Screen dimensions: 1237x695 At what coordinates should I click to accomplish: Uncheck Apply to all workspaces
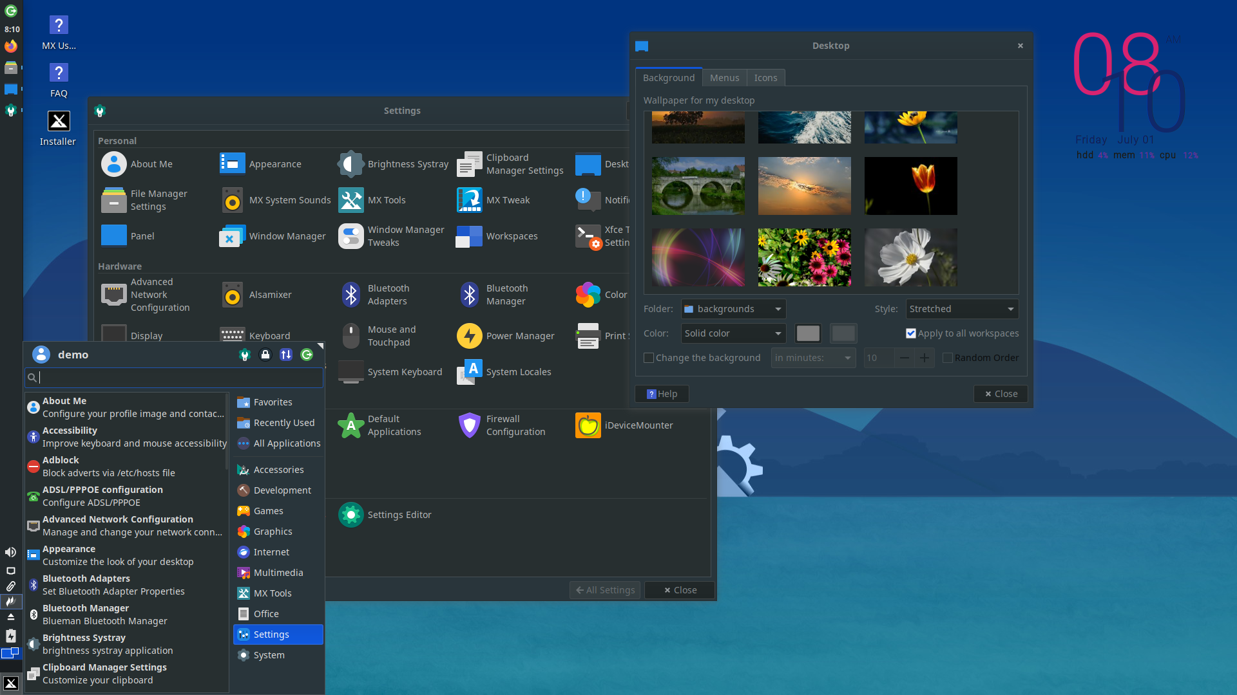point(911,333)
